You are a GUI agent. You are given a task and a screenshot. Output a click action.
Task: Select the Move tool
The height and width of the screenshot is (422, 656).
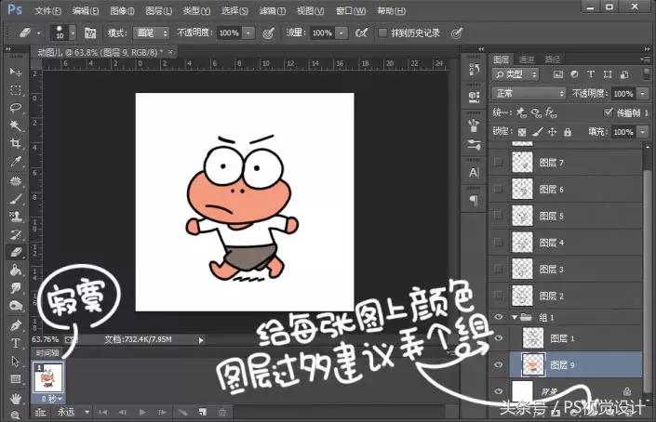coord(16,72)
